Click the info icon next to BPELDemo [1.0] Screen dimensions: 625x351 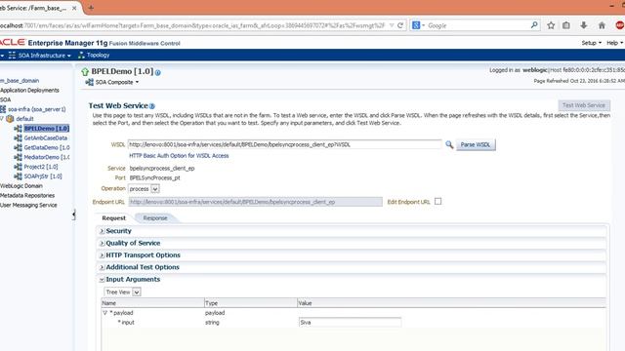click(x=158, y=72)
